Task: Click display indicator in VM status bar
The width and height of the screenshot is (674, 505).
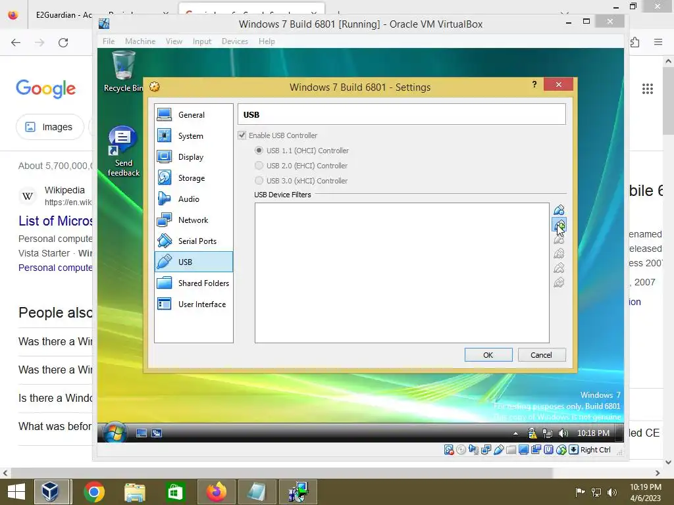Action: pos(523,450)
